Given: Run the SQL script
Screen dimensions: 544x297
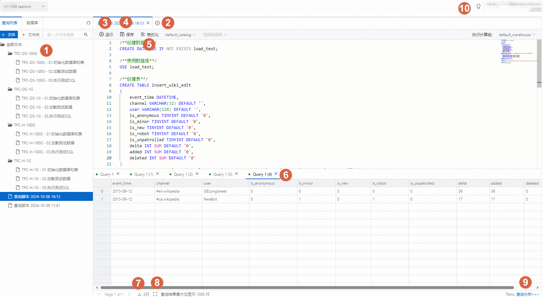Looking at the screenshot, I should pos(106,34).
